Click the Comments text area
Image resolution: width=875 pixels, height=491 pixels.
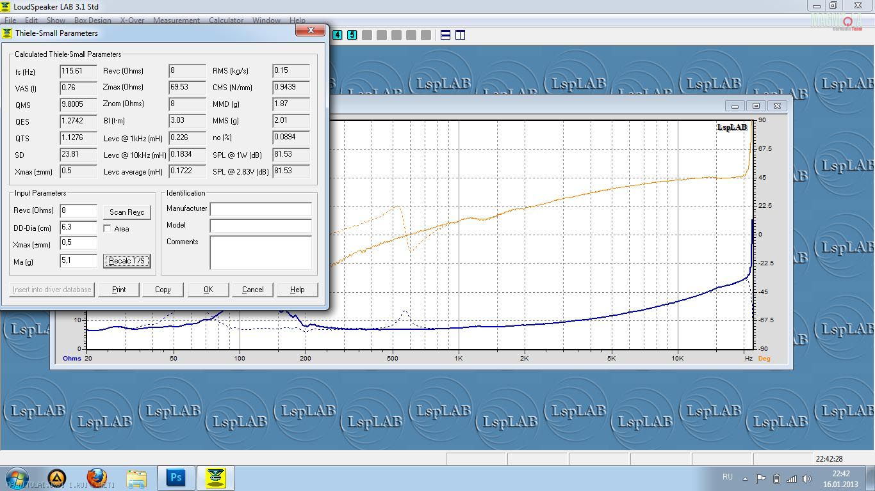tap(261, 253)
